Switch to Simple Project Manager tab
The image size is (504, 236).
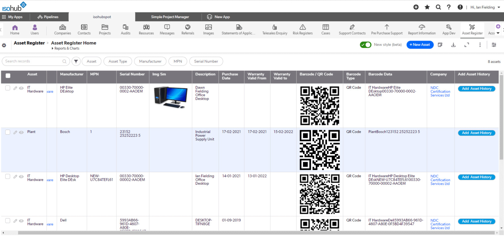click(170, 17)
